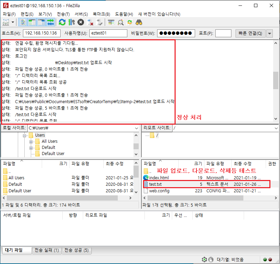
Task: Open remote site path dropdown
Action: click(x=276, y=128)
